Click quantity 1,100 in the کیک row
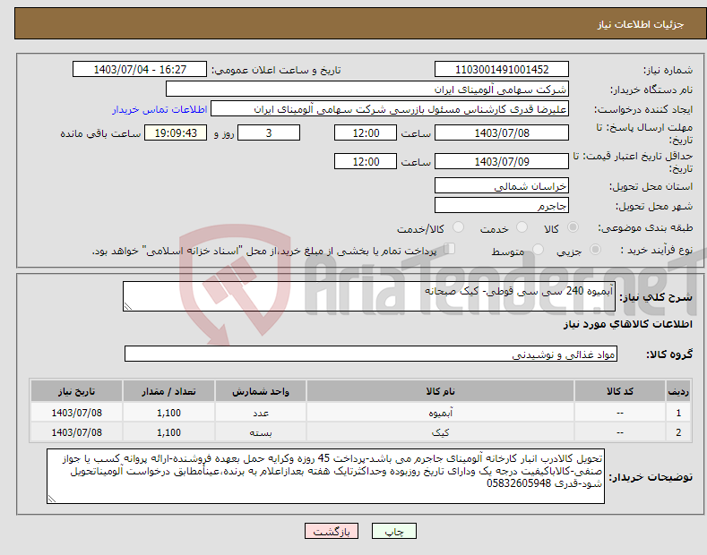The image size is (707, 555). [x=168, y=432]
